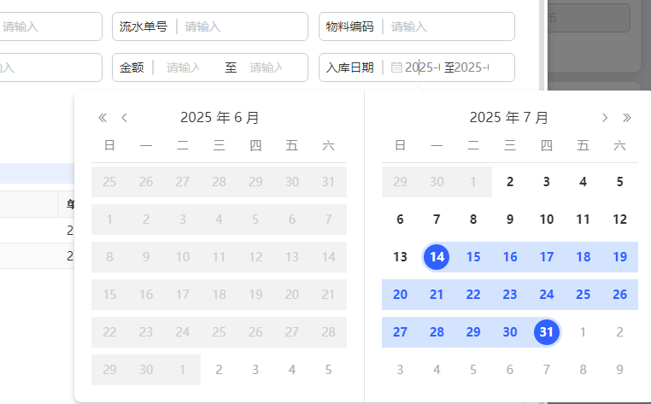Viewport: 651px width, 404px height.
Task: Click July 17 in selected range
Action: (547, 257)
